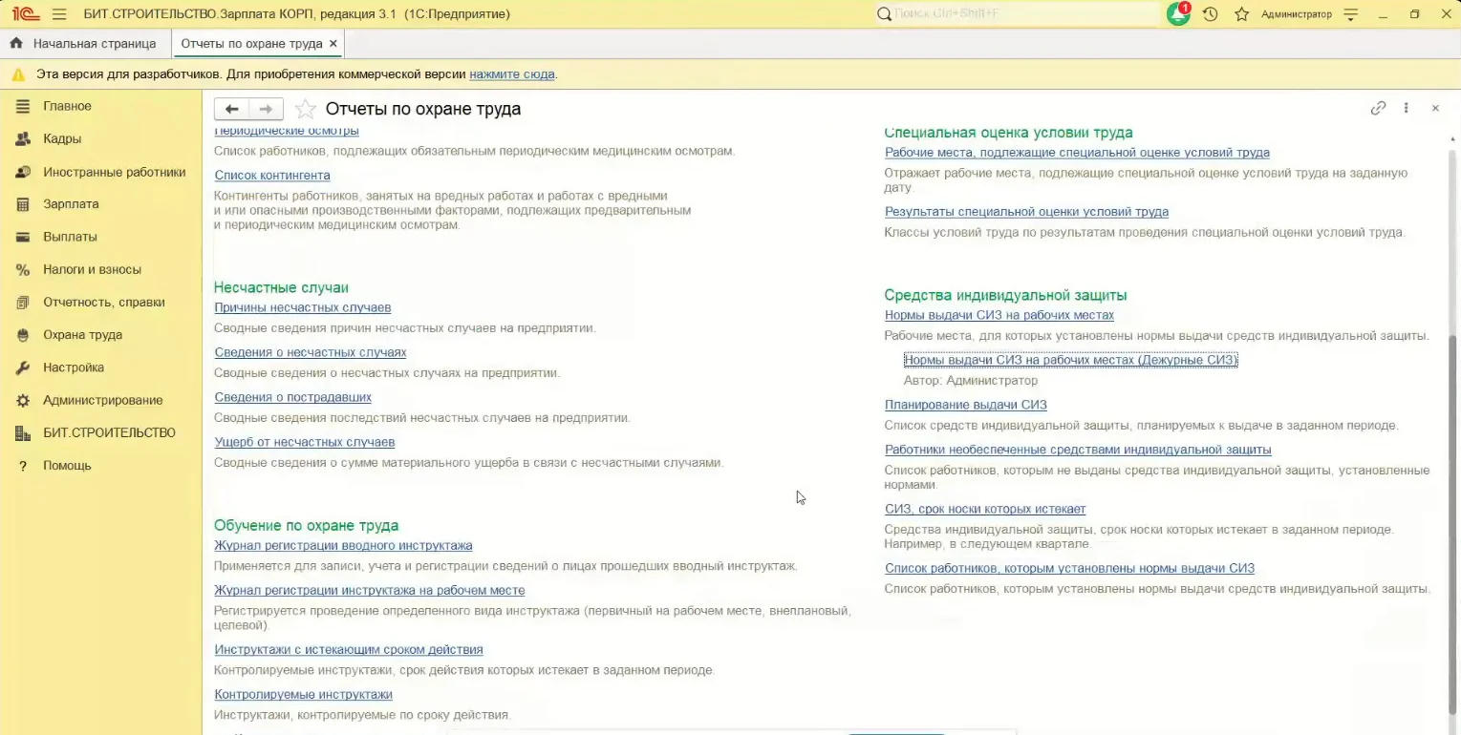1461x735 pixels.
Task: Open the Выплаты section
Action: click(x=70, y=237)
